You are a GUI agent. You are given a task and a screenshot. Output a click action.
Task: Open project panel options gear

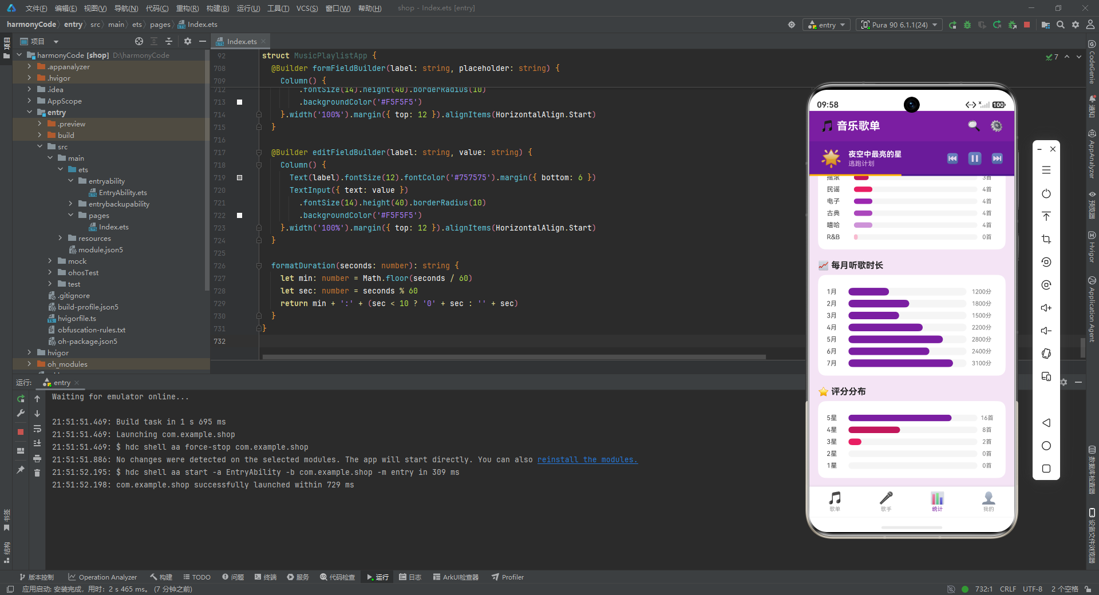188,41
